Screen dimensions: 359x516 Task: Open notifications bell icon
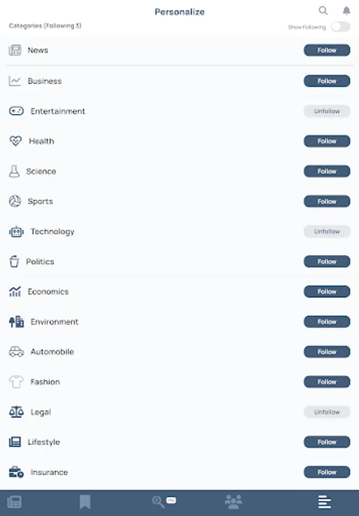click(x=346, y=10)
